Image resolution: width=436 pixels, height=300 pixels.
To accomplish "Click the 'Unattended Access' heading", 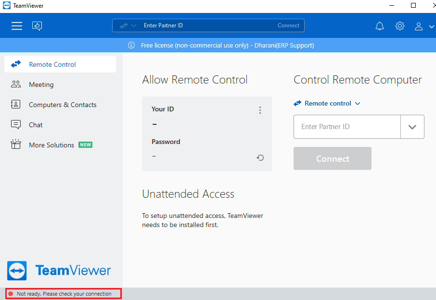I will 188,194.
